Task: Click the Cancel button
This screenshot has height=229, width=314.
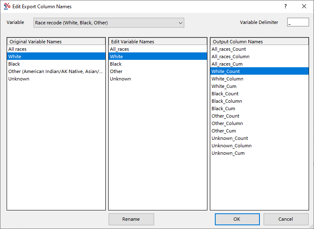Action: coord(285,219)
